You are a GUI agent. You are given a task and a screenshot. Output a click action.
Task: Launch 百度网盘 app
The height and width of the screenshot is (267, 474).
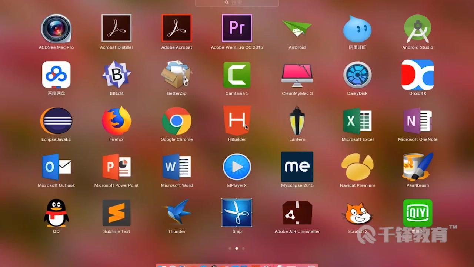56,75
